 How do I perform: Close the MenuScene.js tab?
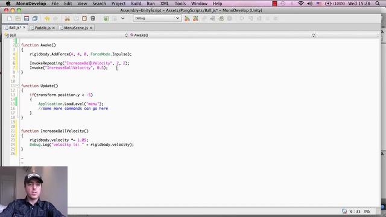[91, 28]
